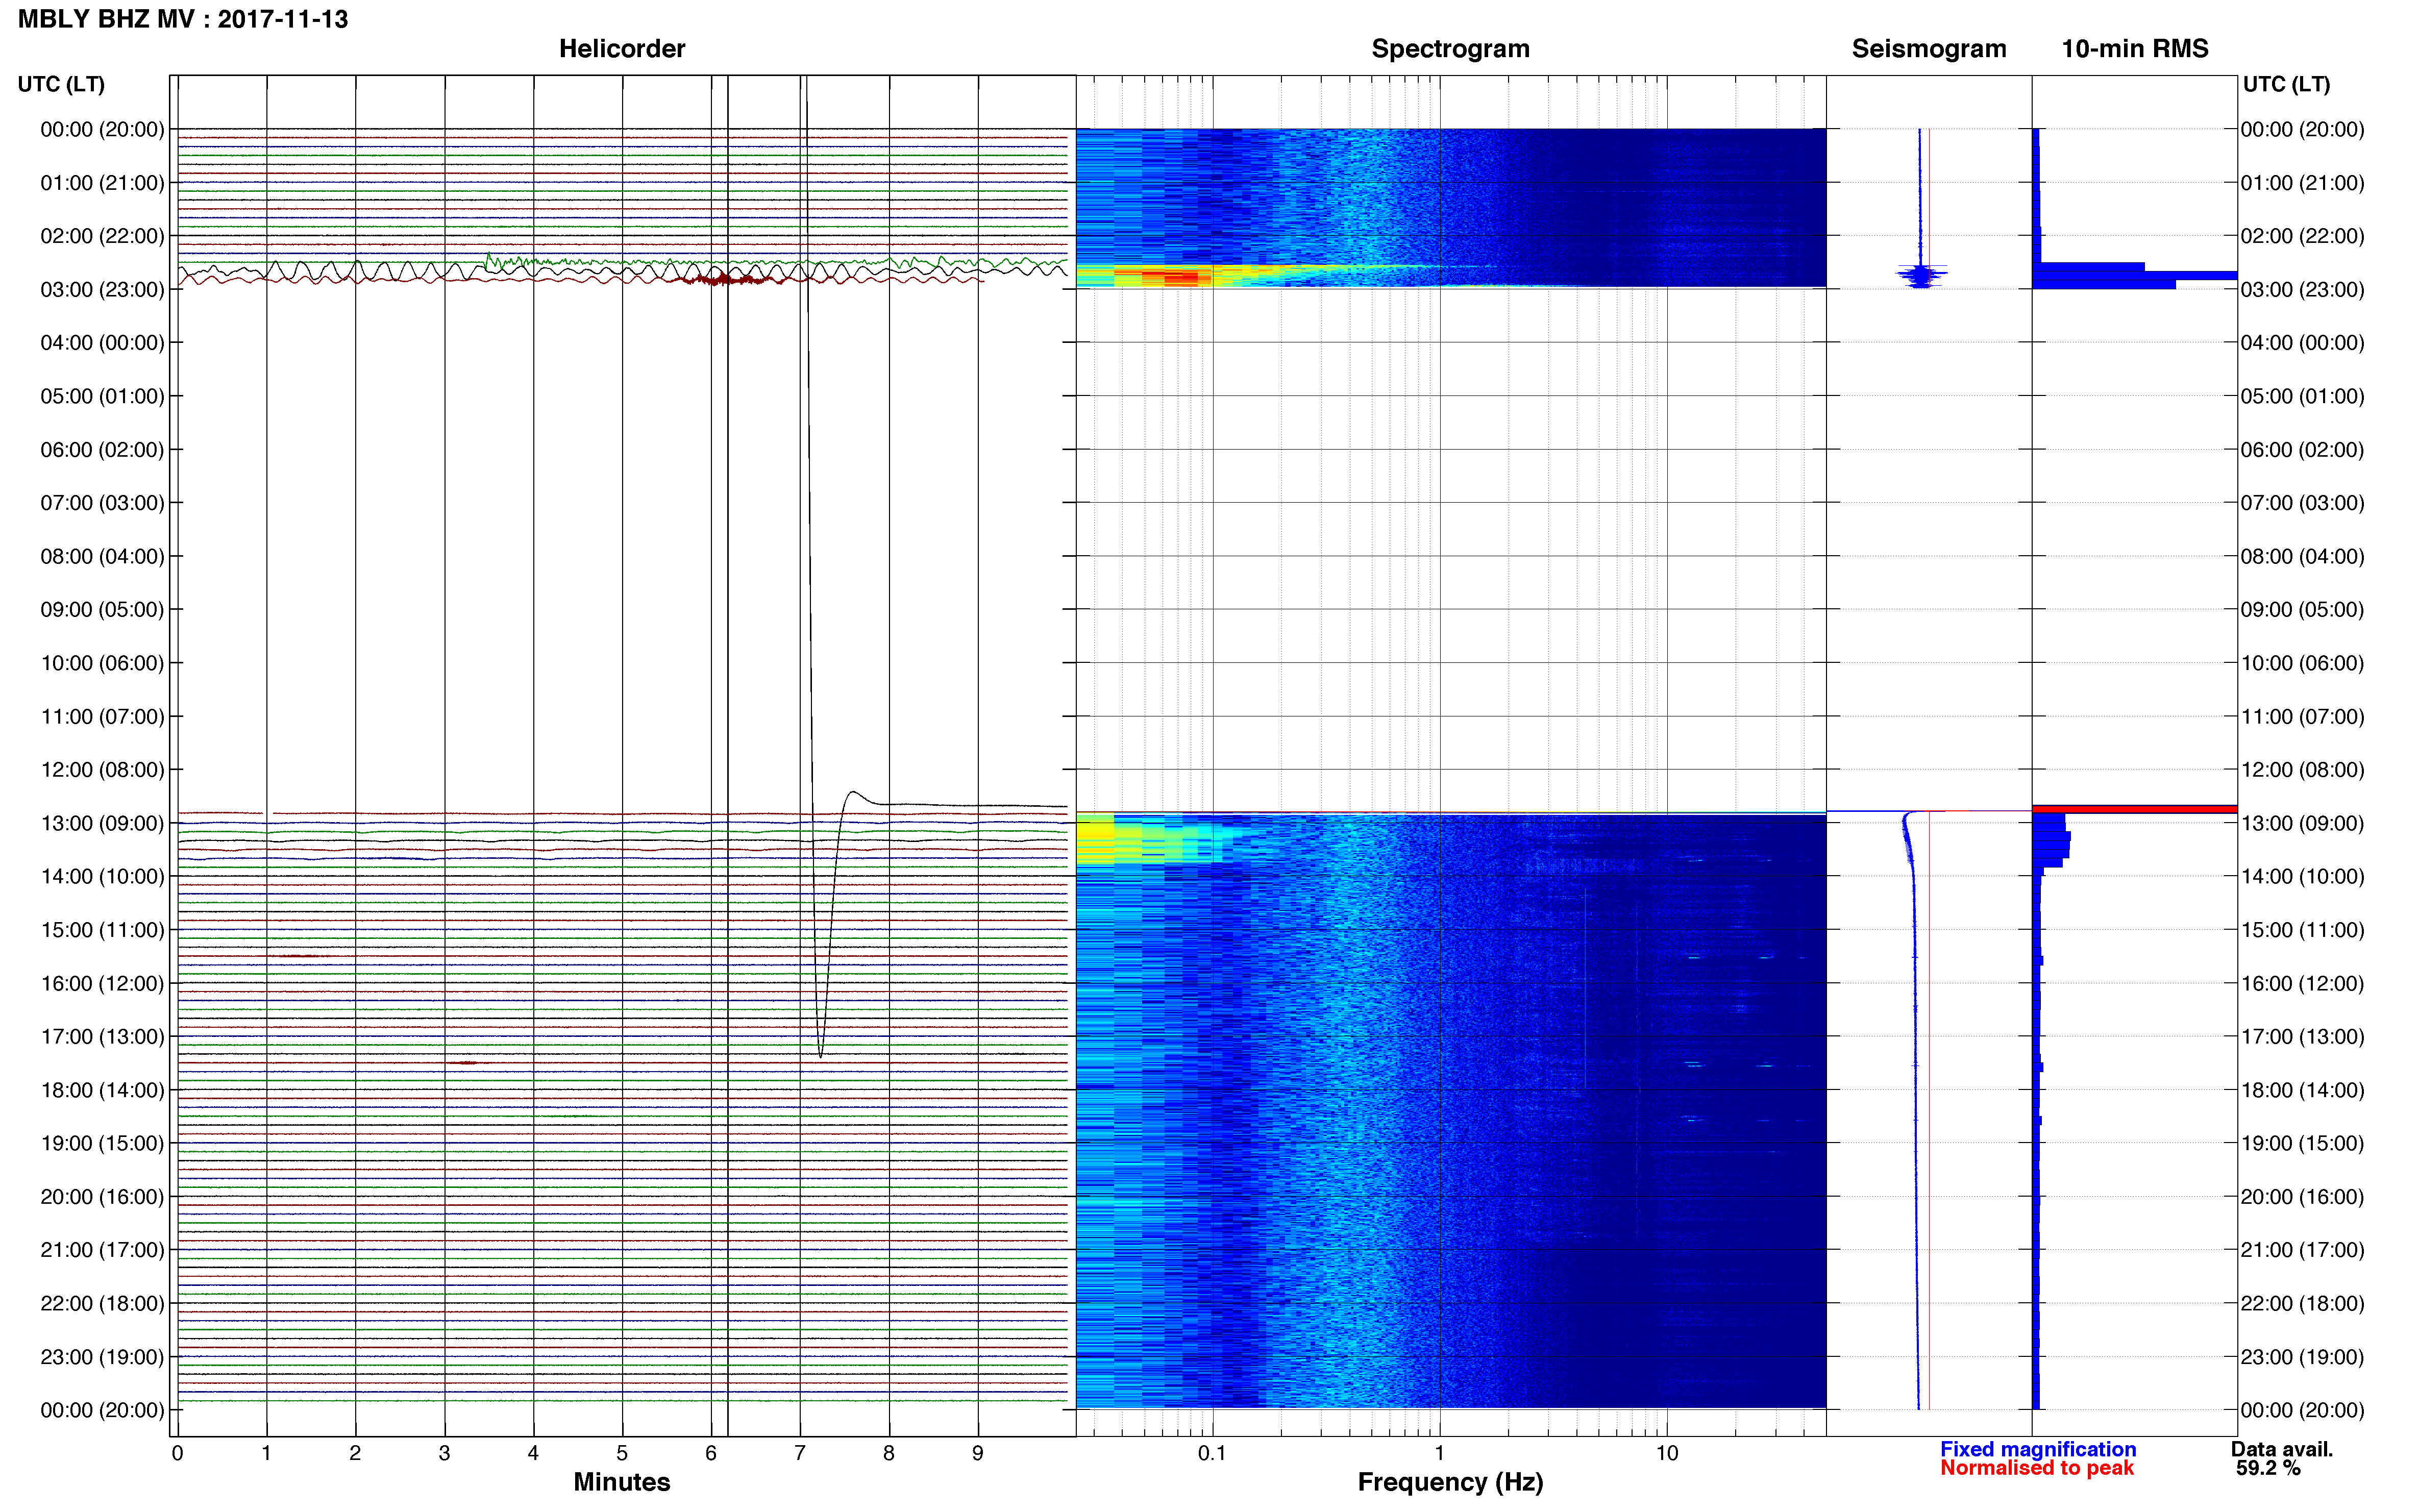This screenshot has height=1512, width=2419.
Task: Click right time label 21:00 (17:00)
Action: point(2303,1250)
